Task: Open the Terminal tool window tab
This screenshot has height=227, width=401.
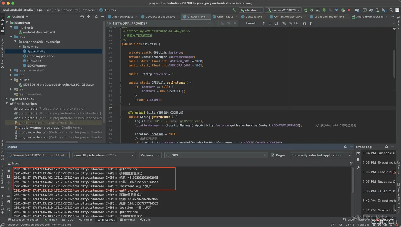Action: (x=127, y=220)
